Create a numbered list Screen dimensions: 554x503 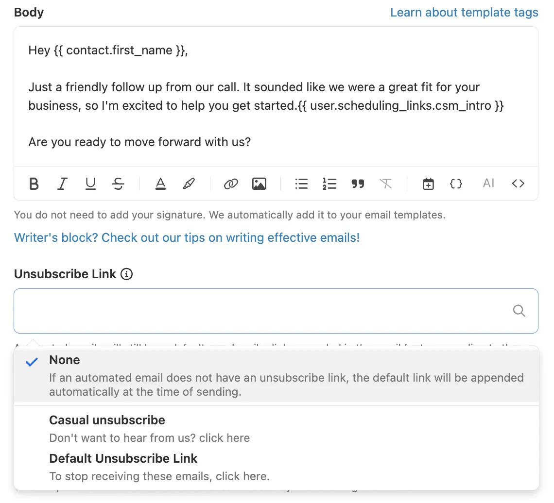pyautogui.click(x=329, y=184)
